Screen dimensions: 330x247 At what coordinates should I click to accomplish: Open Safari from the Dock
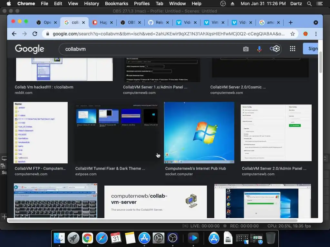[102, 238]
